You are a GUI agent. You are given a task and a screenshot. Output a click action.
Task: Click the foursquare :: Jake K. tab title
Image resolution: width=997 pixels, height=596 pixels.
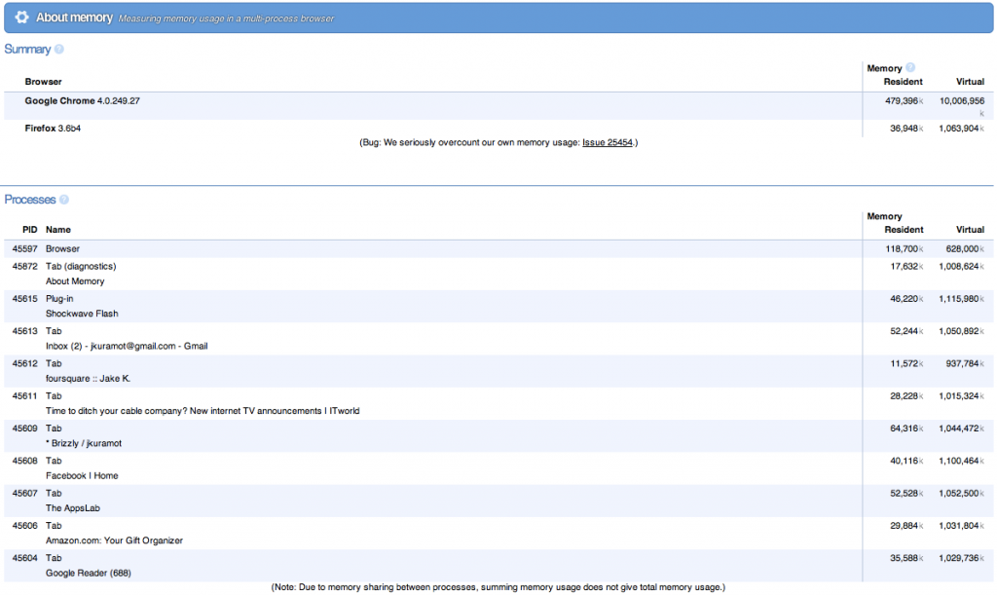(x=88, y=379)
